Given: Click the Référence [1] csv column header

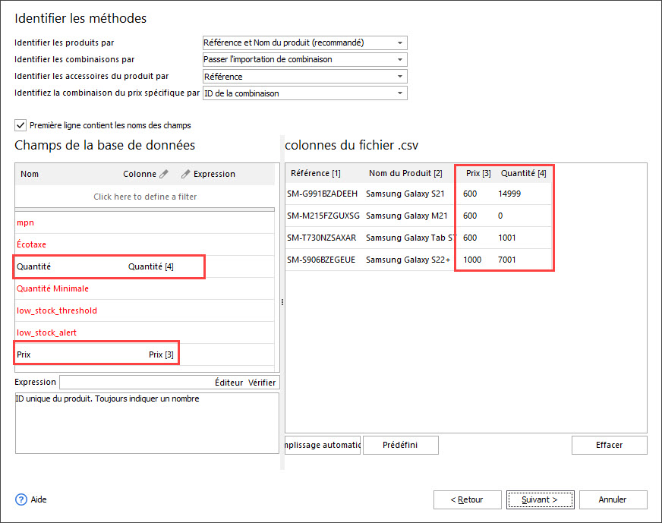Looking at the screenshot, I should 315,173.
